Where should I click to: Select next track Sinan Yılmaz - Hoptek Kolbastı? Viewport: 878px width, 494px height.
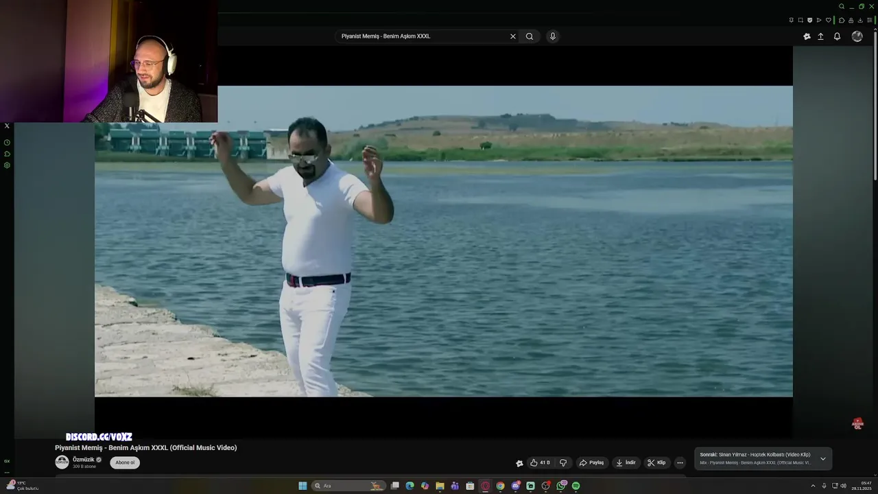[755, 455]
